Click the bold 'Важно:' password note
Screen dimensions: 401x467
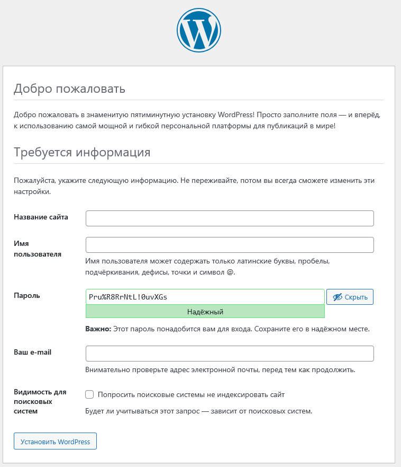tap(98, 329)
